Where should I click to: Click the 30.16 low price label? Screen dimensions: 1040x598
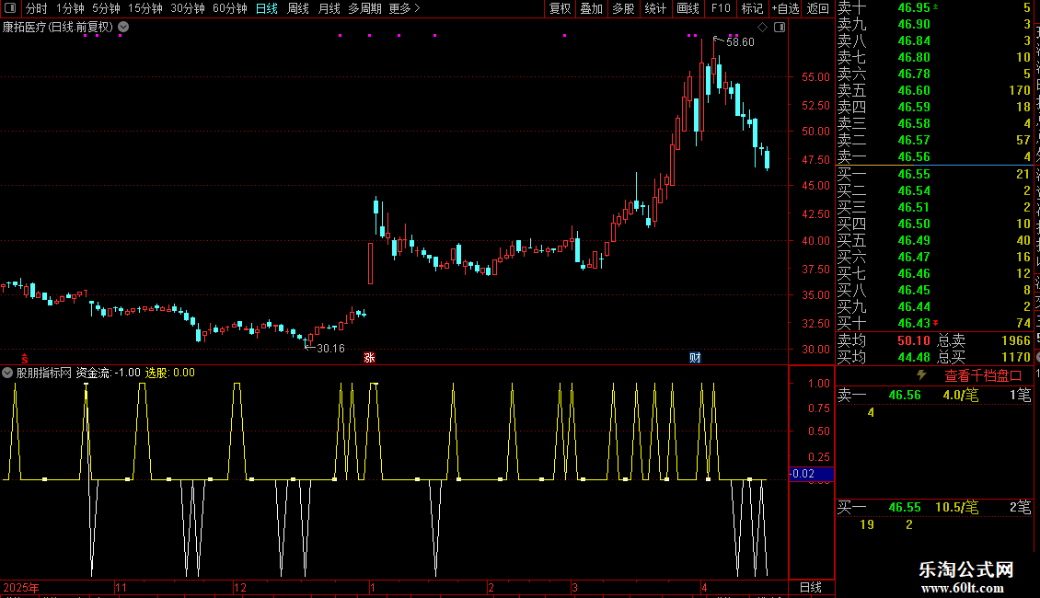coord(331,348)
